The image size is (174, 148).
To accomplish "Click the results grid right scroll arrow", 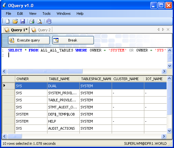I will [164, 136].
